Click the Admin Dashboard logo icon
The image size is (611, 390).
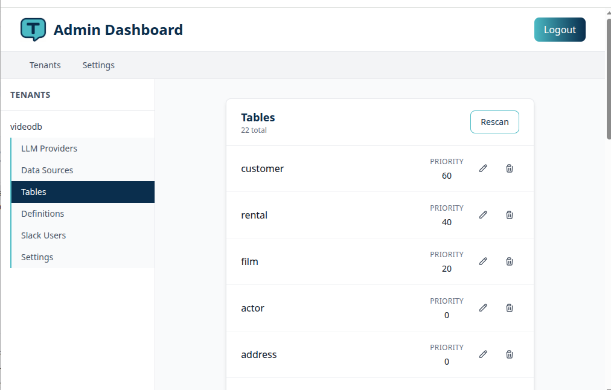[33, 29]
